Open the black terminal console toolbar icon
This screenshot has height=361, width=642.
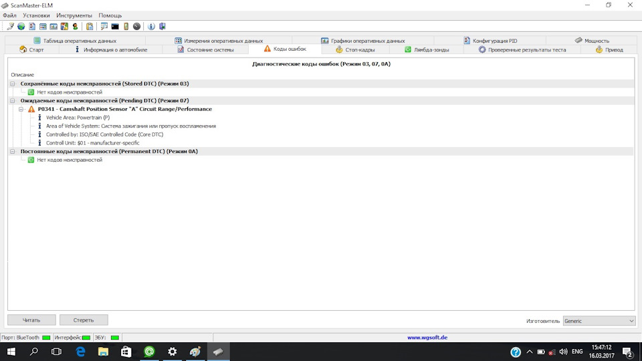coord(115,26)
